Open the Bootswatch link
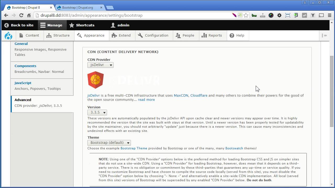Screen dimensions: 335x188 234,148
